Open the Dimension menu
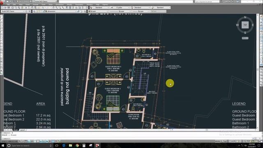The width and height of the screenshot is (263, 148). click(60, 5)
